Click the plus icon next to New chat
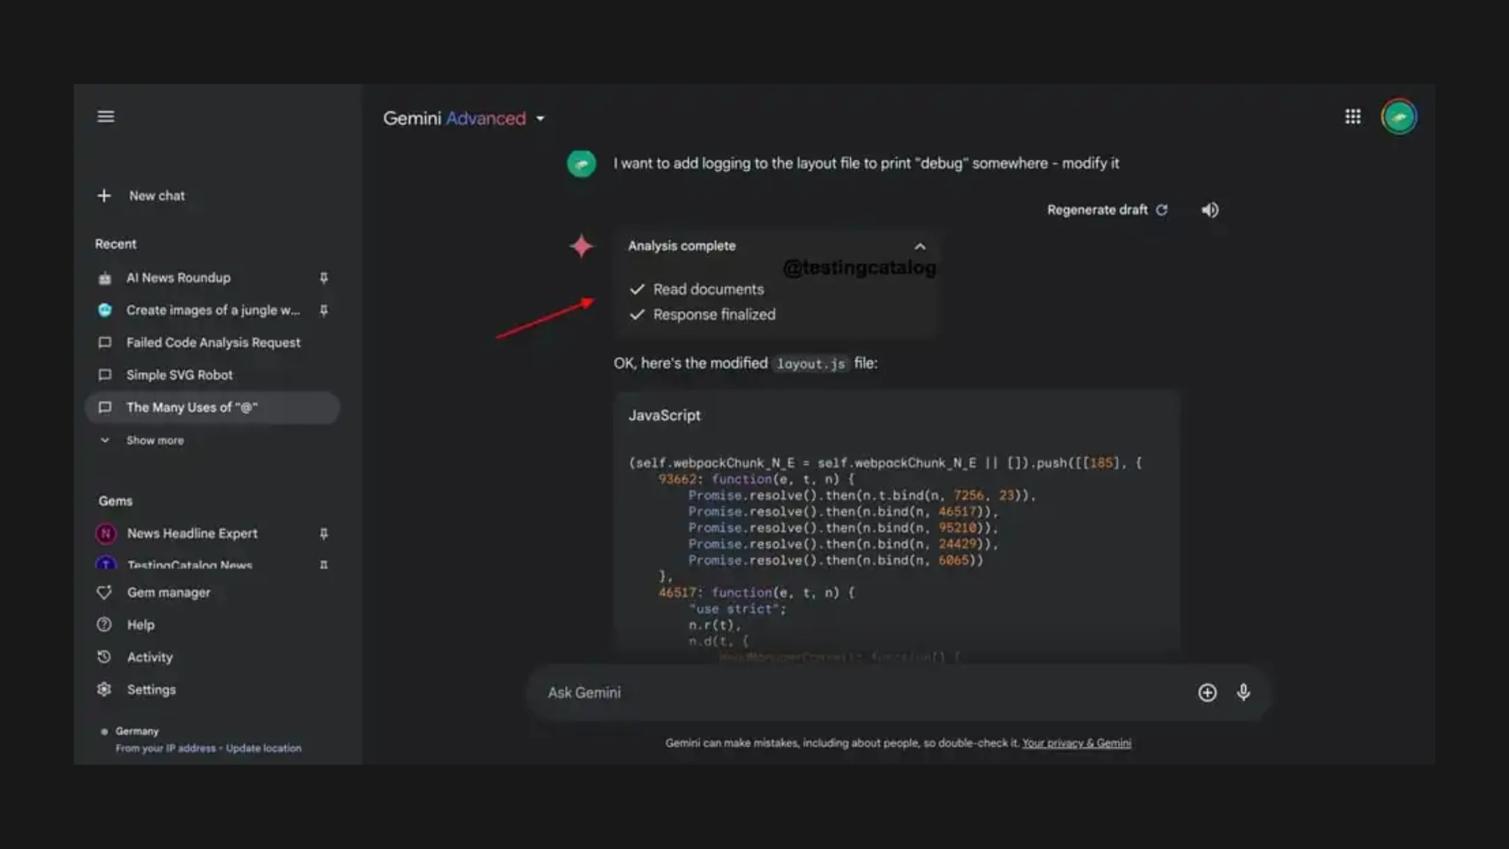Viewport: 1509px width, 849px height. 104,196
